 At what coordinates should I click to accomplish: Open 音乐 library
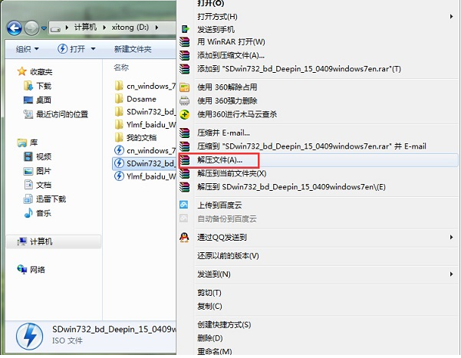pyautogui.click(x=38, y=213)
